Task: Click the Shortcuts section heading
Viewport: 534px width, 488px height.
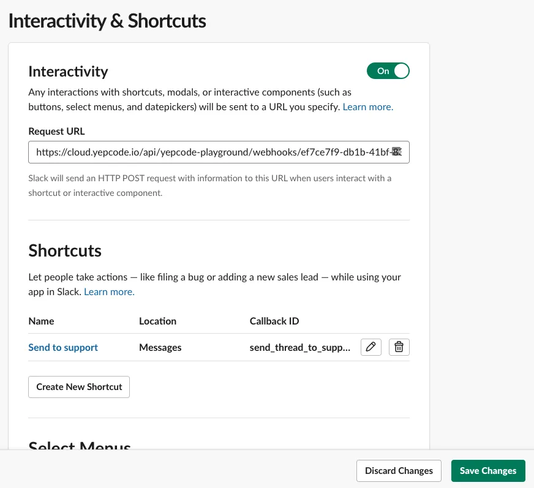Action: [65, 250]
